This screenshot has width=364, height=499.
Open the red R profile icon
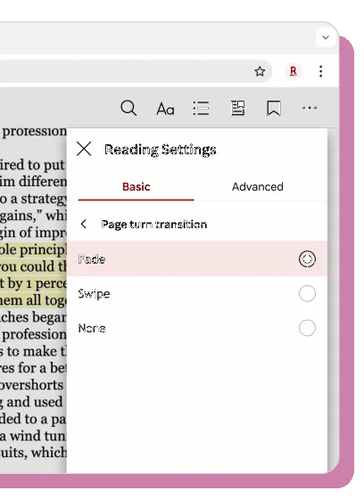coord(294,71)
